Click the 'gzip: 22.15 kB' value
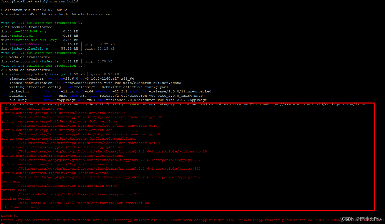This screenshot has height=224, width=385. click(x=100, y=48)
